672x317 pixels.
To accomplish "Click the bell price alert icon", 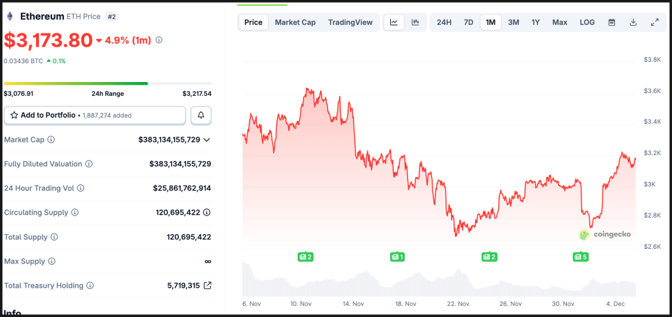I will click(x=201, y=115).
